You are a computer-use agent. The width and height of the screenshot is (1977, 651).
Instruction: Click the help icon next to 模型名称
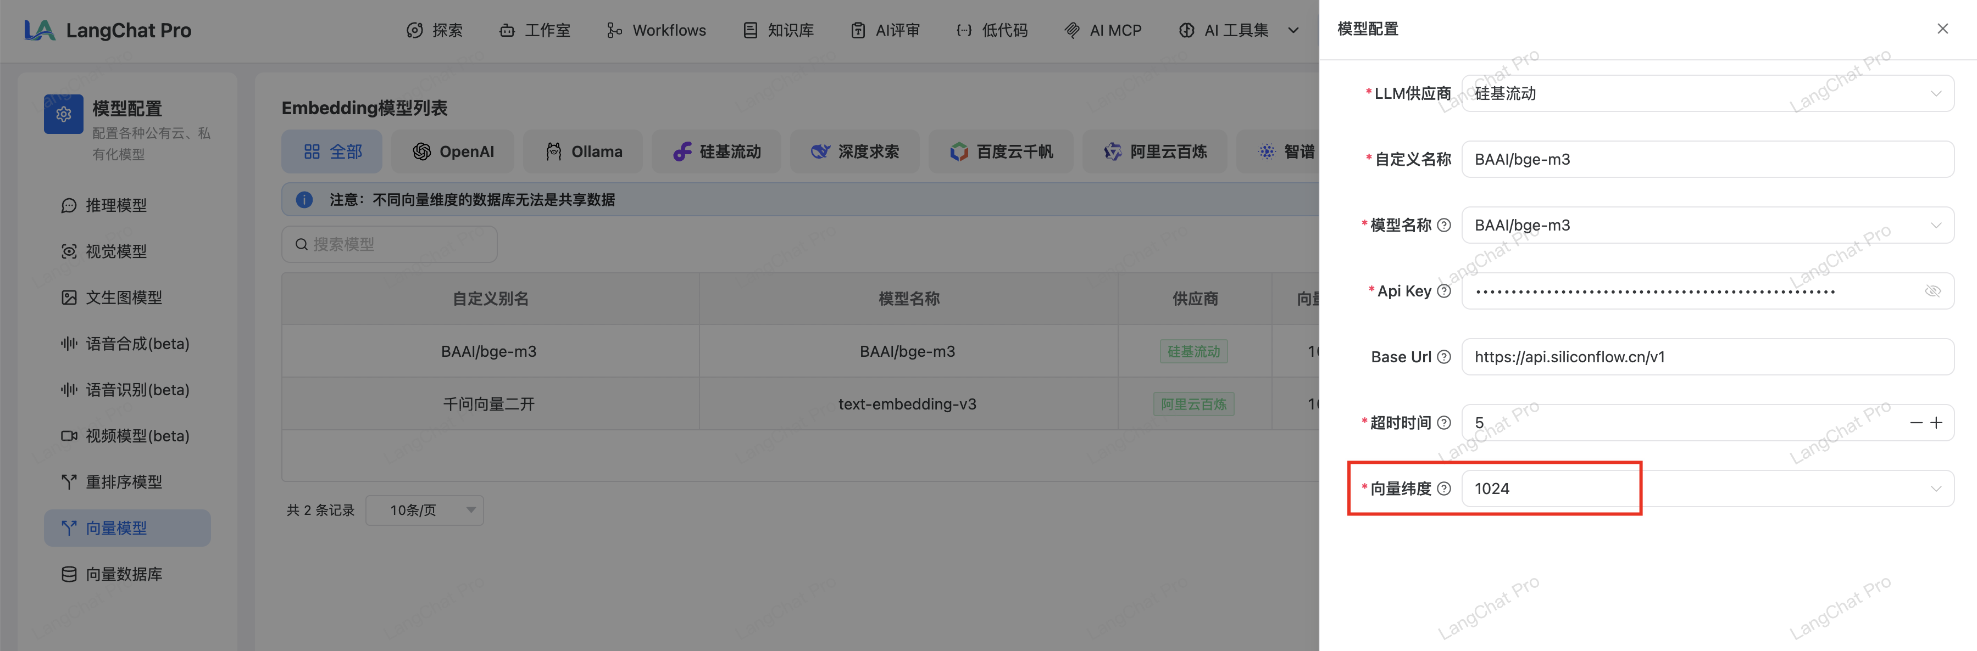(x=1443, y=226)
